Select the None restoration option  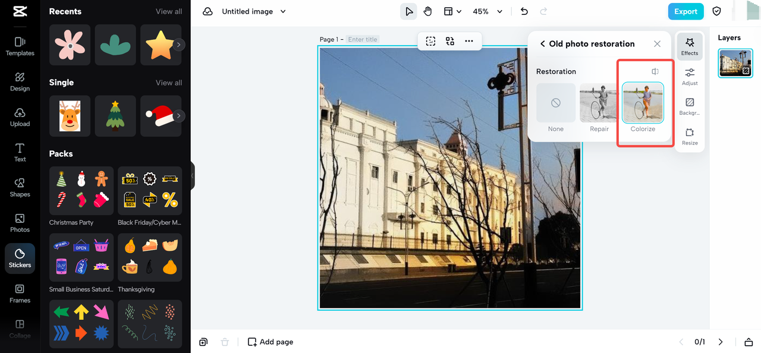click(555, 103)
